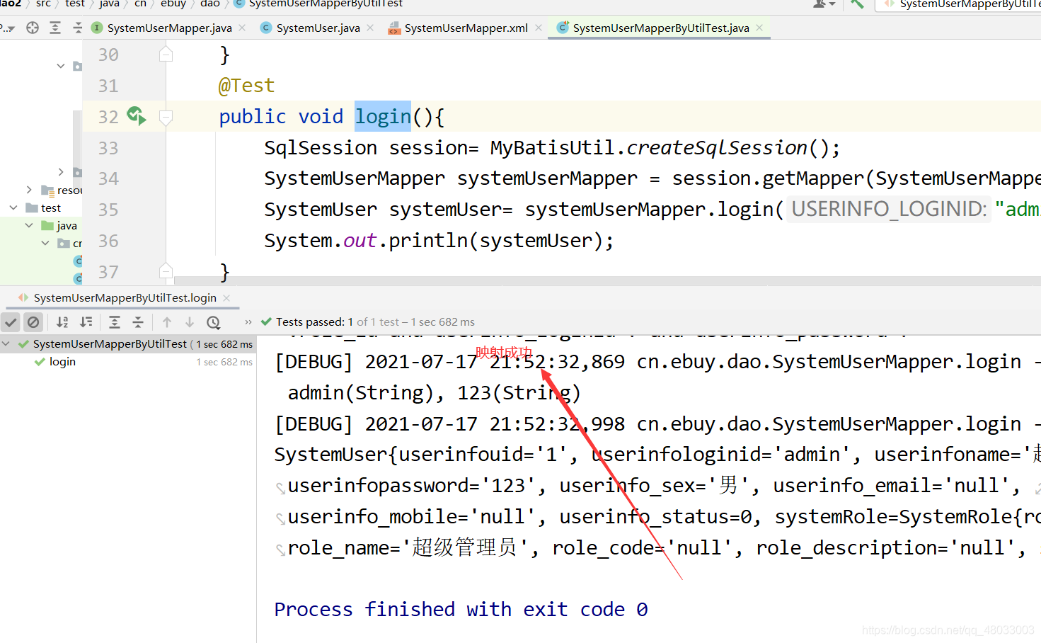Close the SystemUserMapperByUtilTest.java tab
Viewport: 1041px width, 643px height.
(759, 28)
